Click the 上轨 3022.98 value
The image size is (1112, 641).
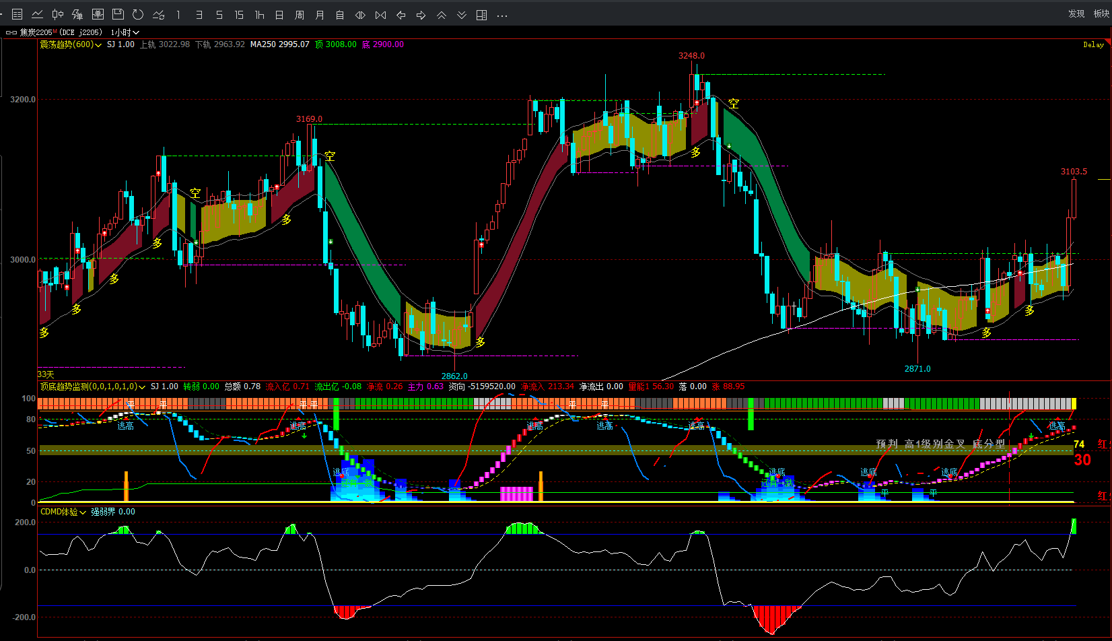165,44
